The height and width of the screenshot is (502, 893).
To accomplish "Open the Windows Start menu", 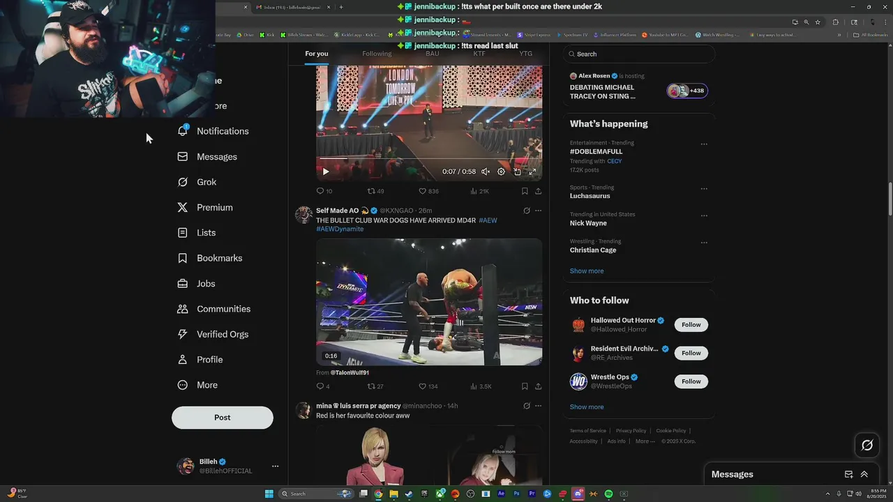I will point(269,494).
